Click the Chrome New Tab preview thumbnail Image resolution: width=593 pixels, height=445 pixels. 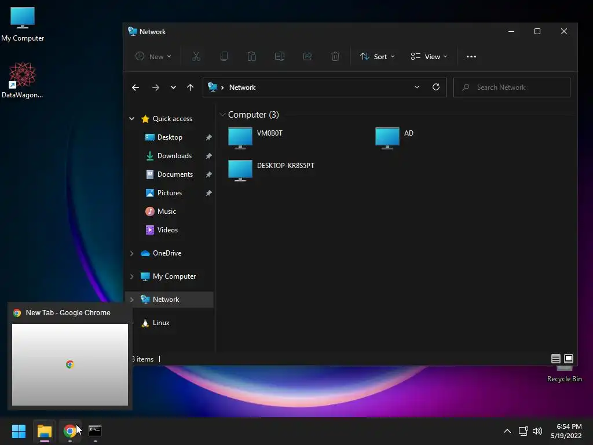tap(70, 364)
